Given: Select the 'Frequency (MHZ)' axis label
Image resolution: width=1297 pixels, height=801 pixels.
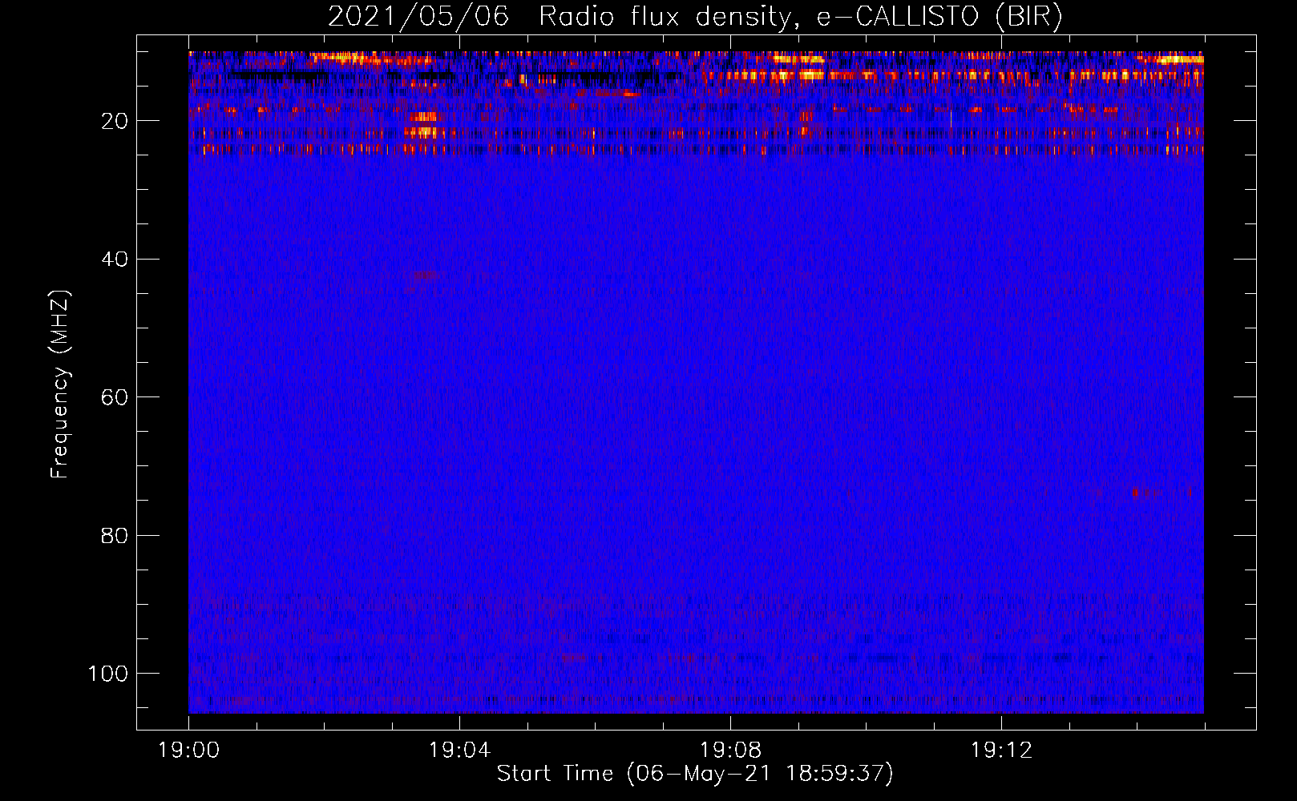Looking at the screenshot, I should [60, 384].
